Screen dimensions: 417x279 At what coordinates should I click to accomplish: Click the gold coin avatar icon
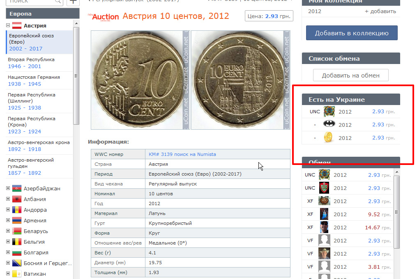[329, 138]
